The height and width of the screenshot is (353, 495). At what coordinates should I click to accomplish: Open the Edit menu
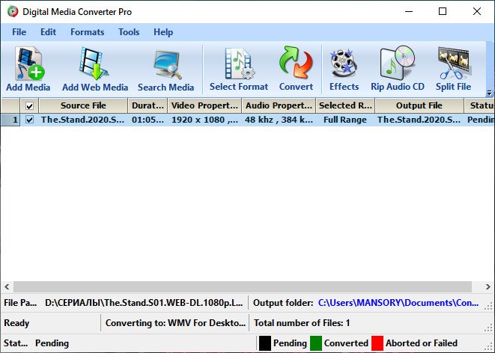click(x=48, y=32)
